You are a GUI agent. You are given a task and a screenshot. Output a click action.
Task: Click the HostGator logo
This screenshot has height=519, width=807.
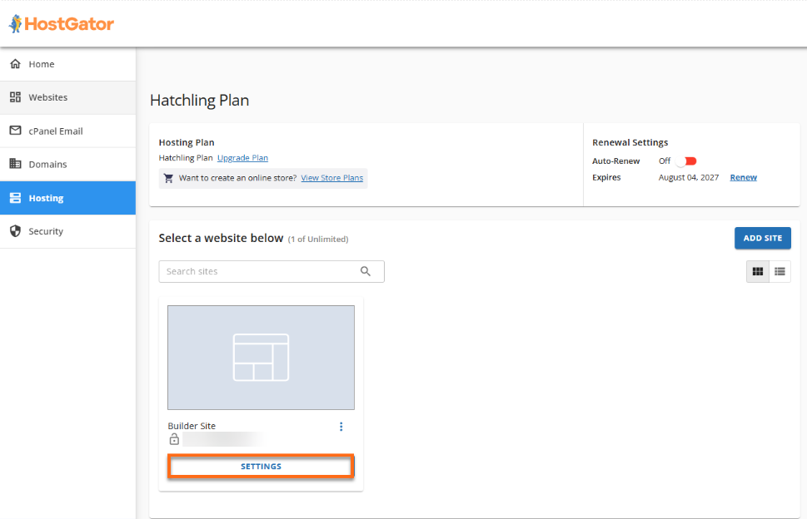point(62,24)
